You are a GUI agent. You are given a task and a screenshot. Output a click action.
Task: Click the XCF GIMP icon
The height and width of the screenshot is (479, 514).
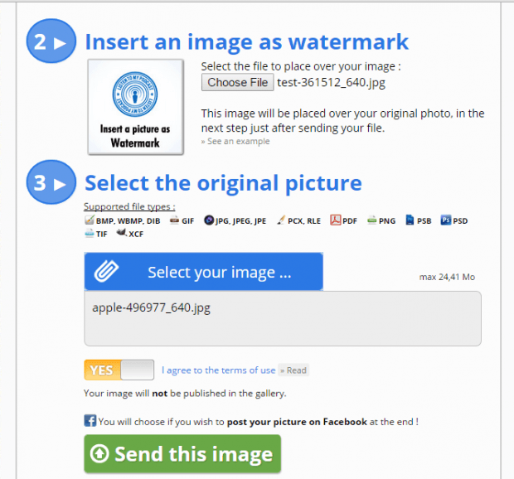122,233
